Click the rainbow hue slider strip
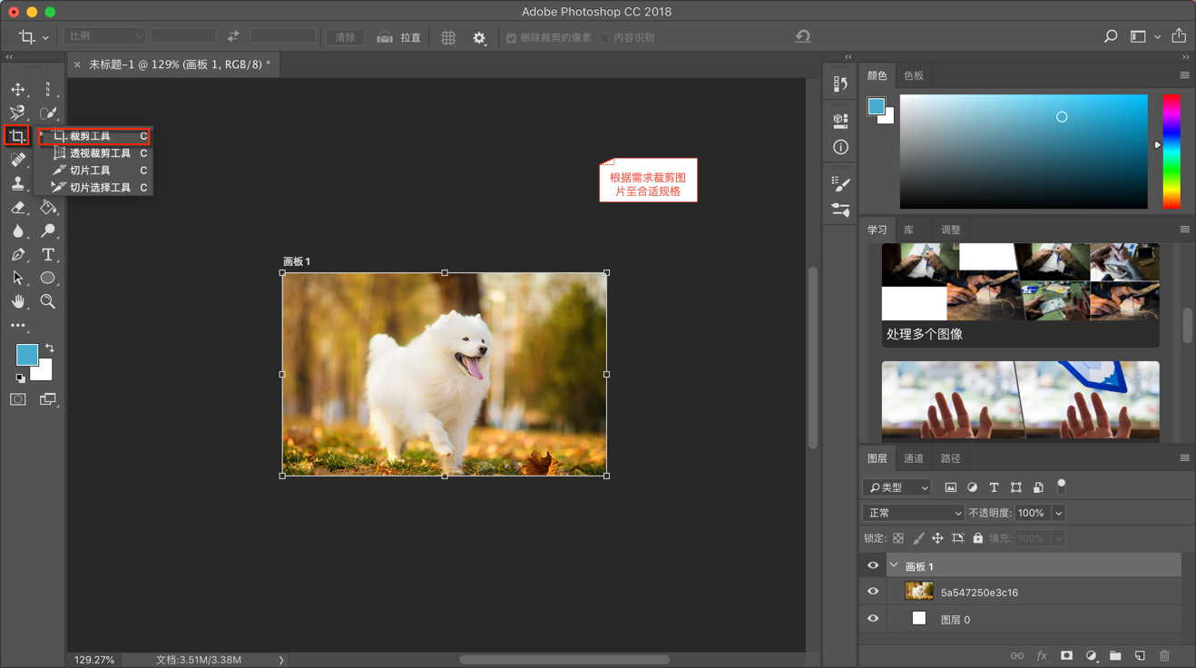The height and width of the screenshot is (668, 1196). click(1171, 151)
